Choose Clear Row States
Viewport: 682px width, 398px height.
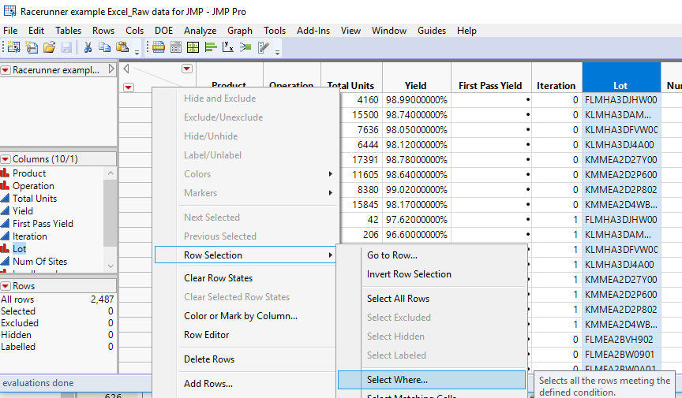[245, 278]
